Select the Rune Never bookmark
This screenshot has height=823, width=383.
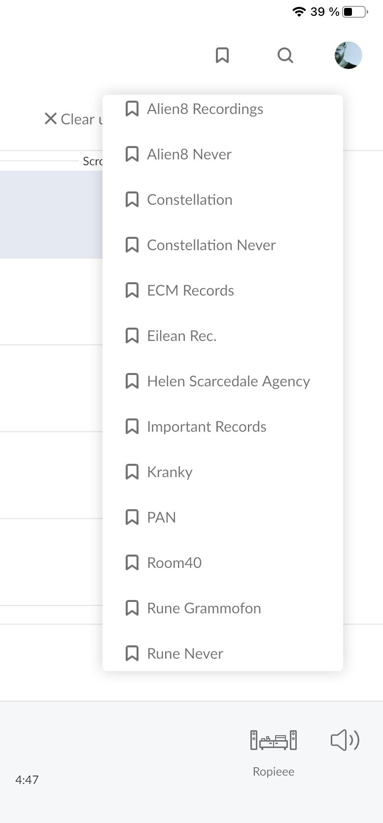185,654
